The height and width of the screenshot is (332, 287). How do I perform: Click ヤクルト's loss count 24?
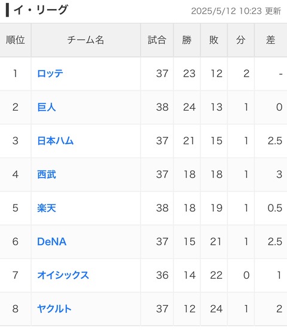tap(216, 309)
